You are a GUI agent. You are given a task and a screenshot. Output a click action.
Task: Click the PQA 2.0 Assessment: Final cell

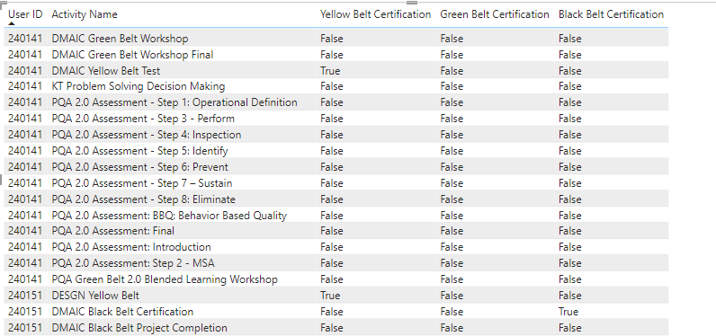[112, 231]
